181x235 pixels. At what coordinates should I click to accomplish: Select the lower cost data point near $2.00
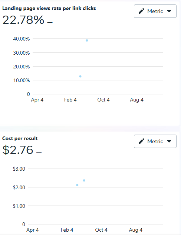(77, 185)
